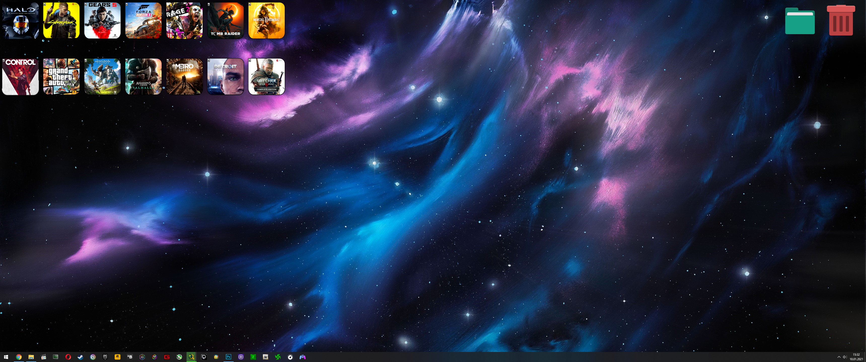Click the volume speaker tray icon

(845, 357)
